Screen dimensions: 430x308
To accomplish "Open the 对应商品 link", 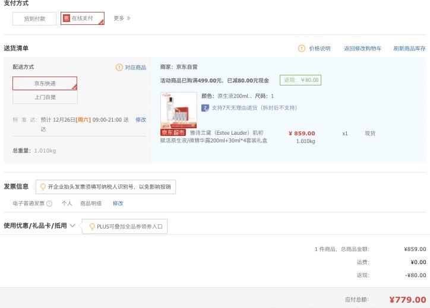I will (x=135, y=68).
